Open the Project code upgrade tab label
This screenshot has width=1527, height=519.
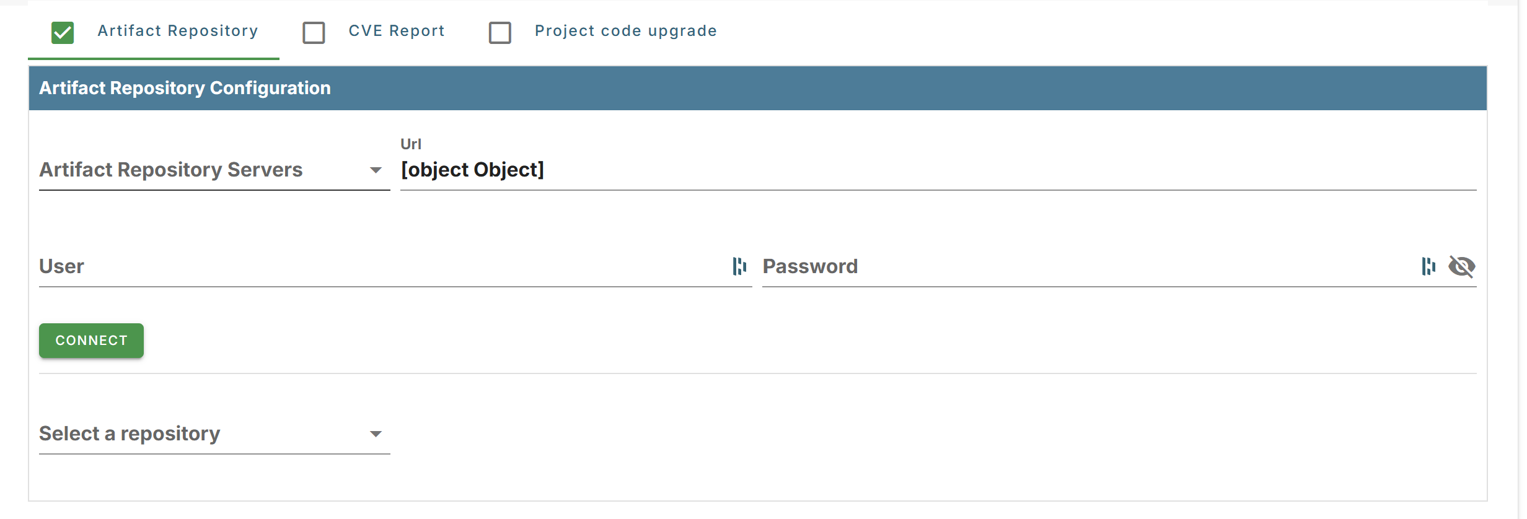click(x=625, y=31)
